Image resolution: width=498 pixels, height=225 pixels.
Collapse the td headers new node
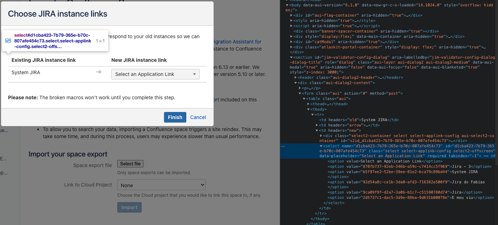(317, 130)
